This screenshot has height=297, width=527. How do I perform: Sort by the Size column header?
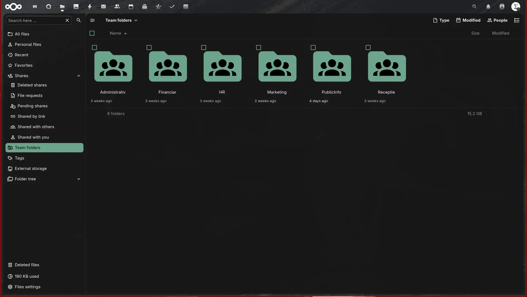475,33
